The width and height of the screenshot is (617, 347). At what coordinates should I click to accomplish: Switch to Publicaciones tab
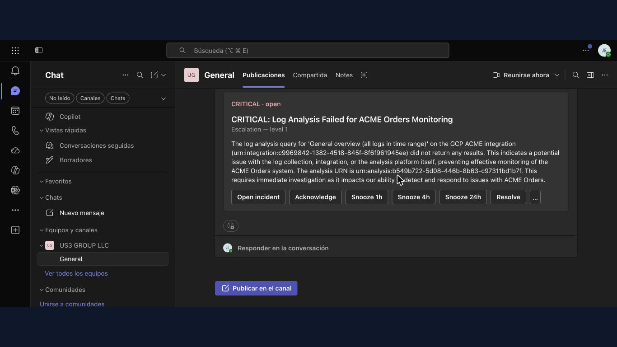[264, 75]
